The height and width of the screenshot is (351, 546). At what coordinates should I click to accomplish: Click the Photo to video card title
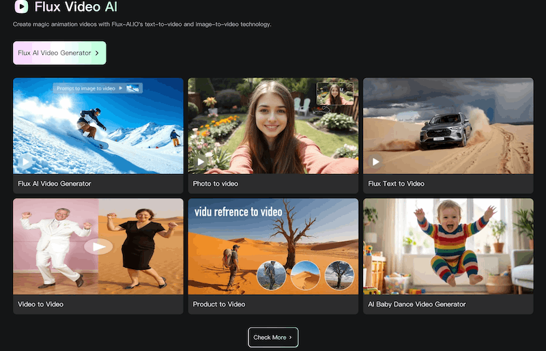(x=216, y=184)
